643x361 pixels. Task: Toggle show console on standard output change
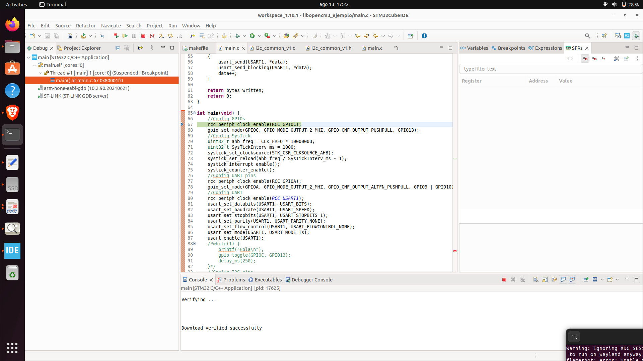click(x=563, y=280)
